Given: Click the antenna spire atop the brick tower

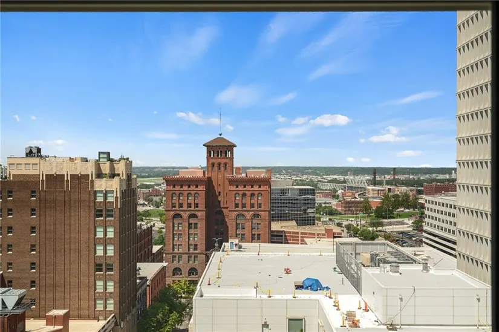Looking at the screenshot, I should tap(220, 123).
